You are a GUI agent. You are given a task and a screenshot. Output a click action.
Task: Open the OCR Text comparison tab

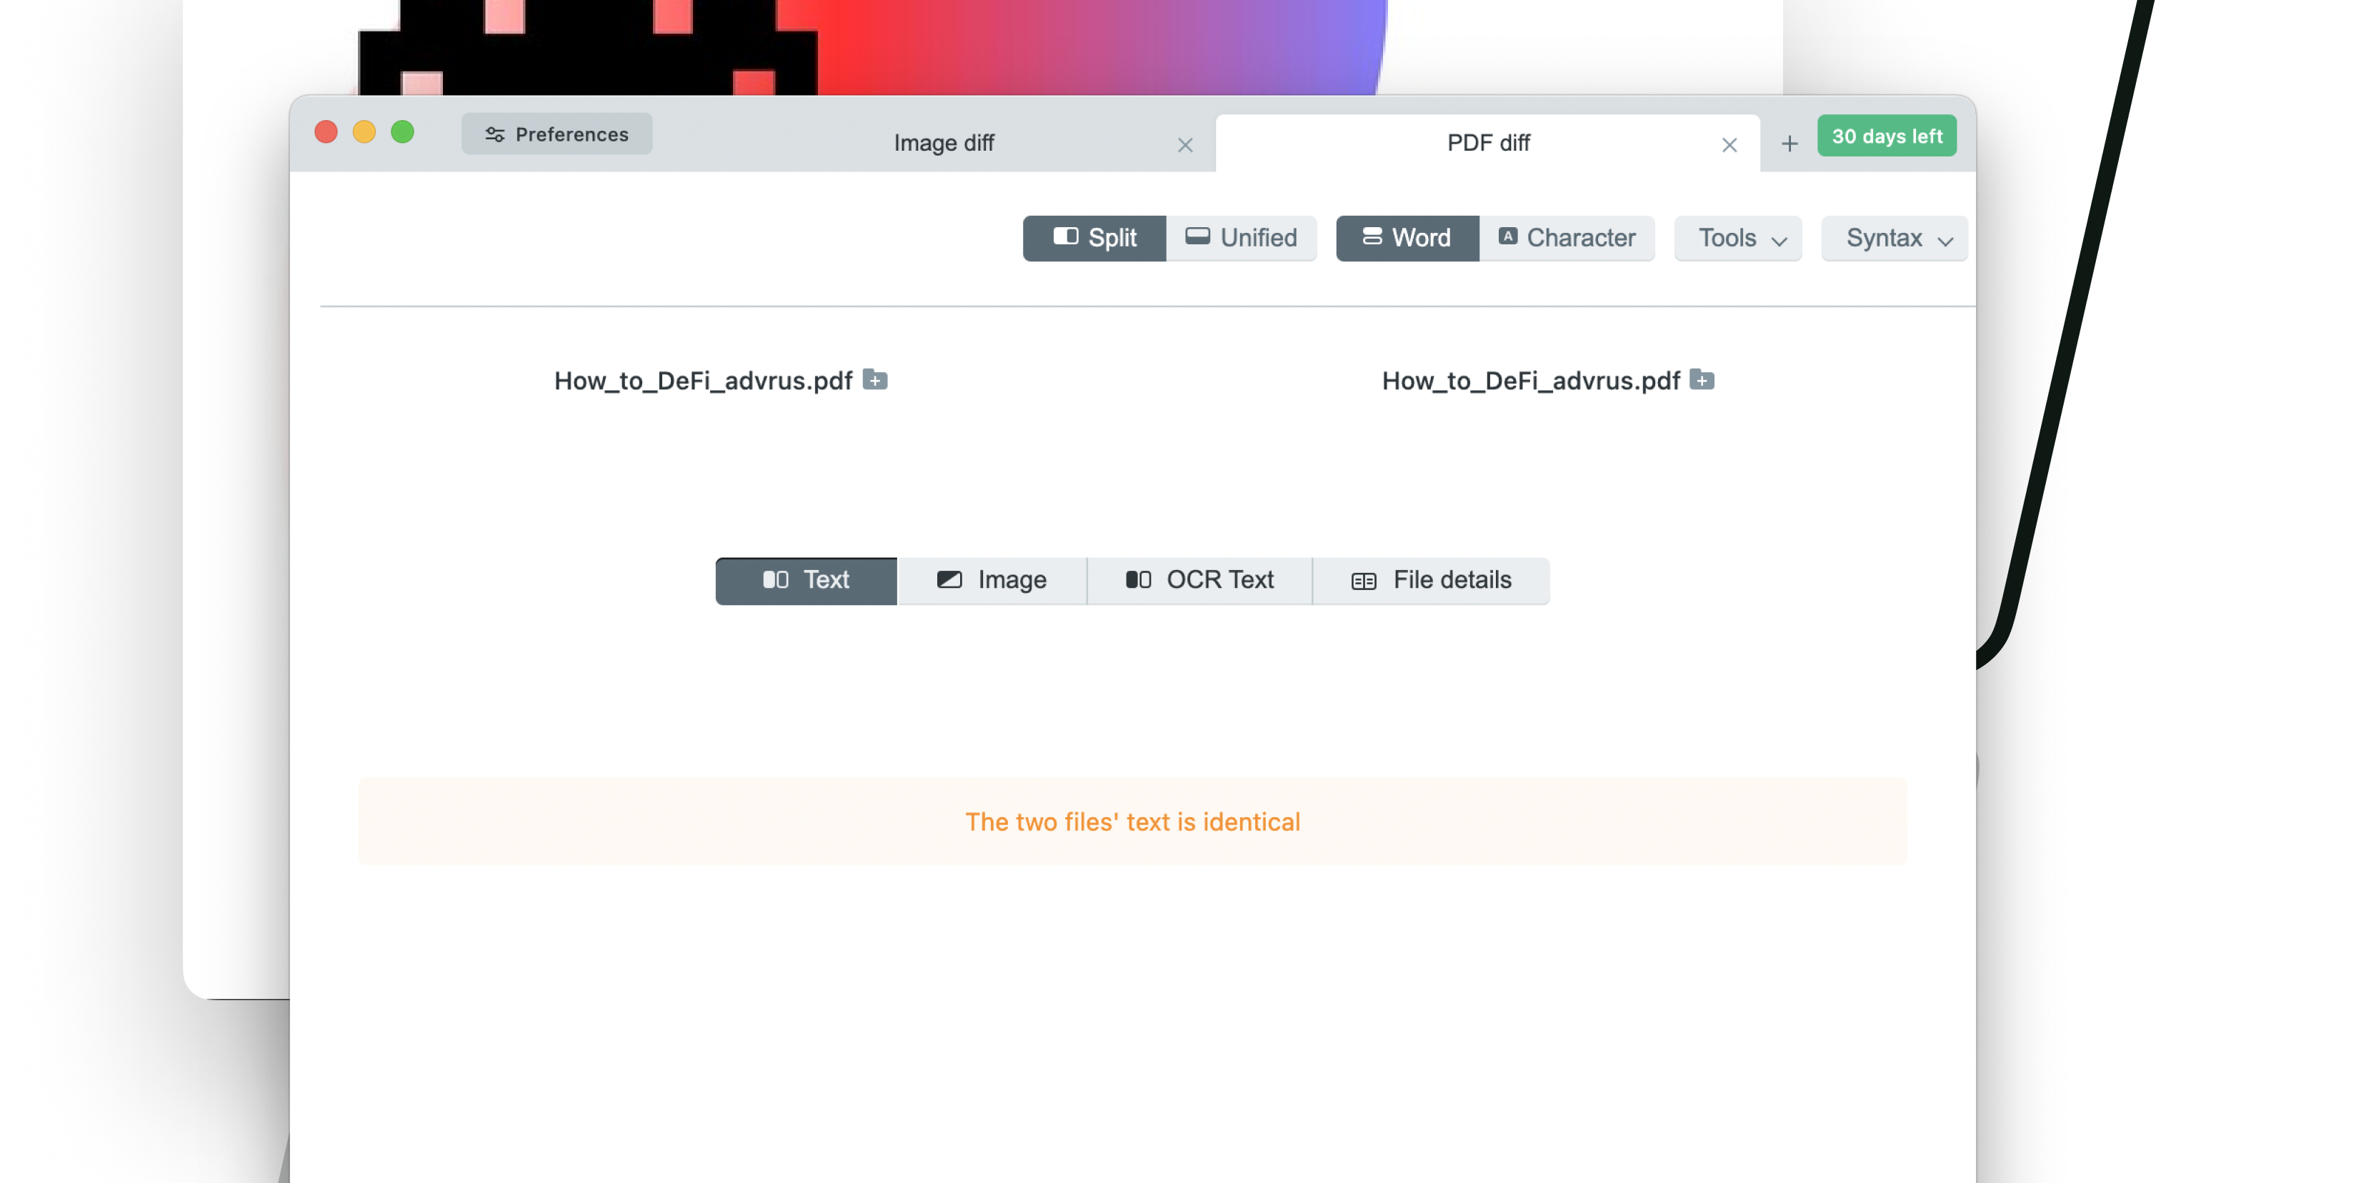[x=1199, y=581]
